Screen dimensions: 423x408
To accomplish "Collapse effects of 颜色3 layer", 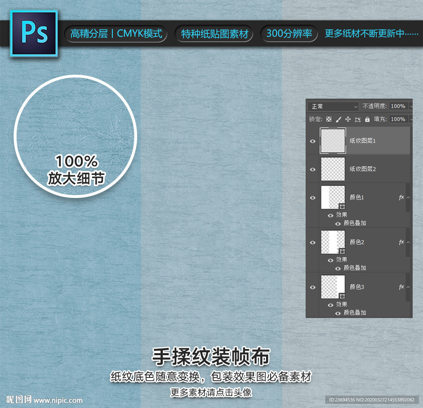I will (408, 287).
